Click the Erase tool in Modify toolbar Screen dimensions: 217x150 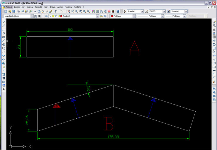coord(214,22)
